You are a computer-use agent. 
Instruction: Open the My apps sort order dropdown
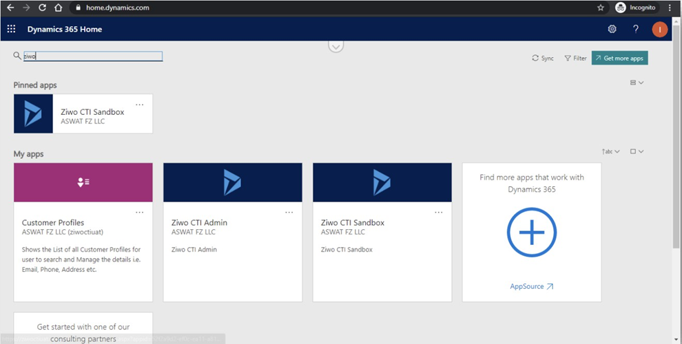(x=610, y=151)
